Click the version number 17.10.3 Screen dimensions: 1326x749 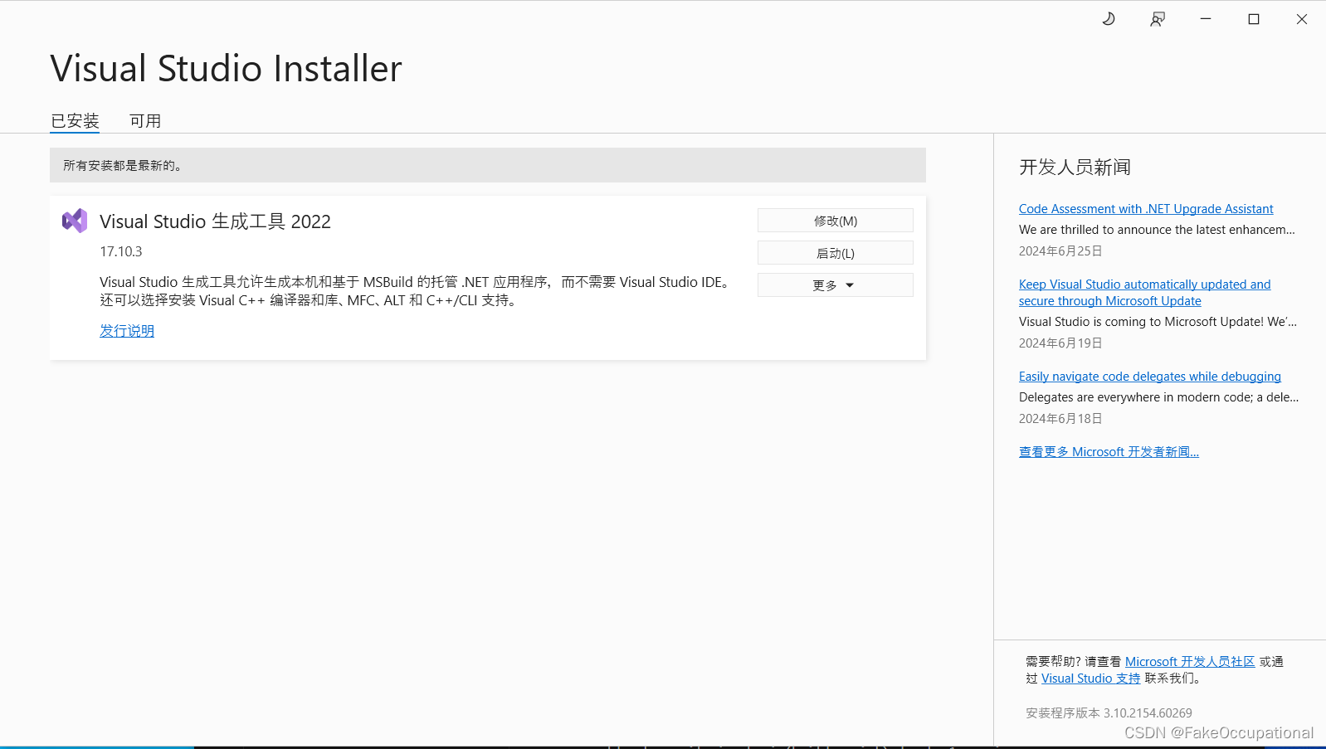pos(121,251)
